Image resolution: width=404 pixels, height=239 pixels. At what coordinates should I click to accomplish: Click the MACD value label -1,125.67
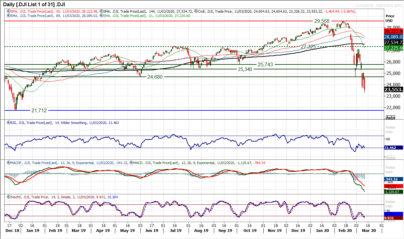393,192
